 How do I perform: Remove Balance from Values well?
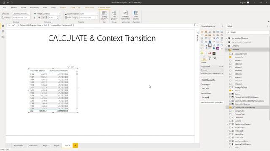click(222, 70)
